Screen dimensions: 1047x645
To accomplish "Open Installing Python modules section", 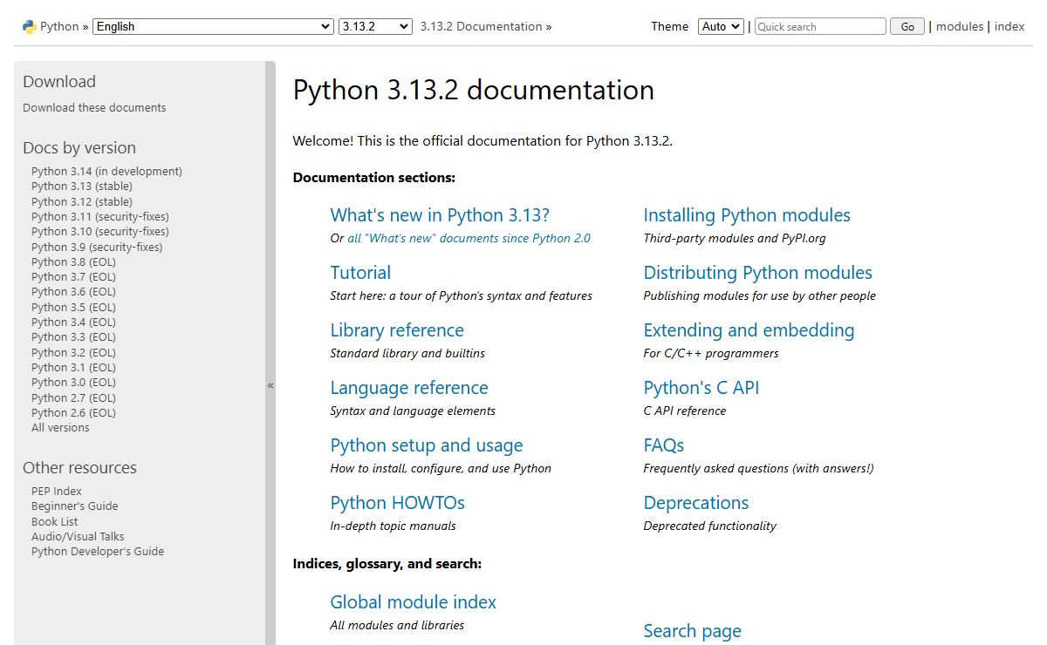I will 747,215.
